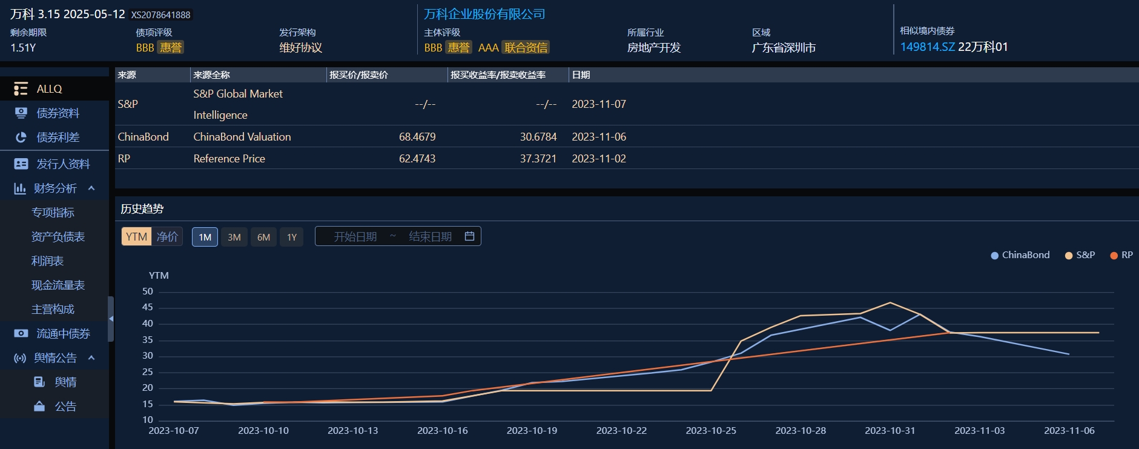The image size is (1139, 449).
Task: Click the 广东省深圳市 region value
Action: [784, 47]
